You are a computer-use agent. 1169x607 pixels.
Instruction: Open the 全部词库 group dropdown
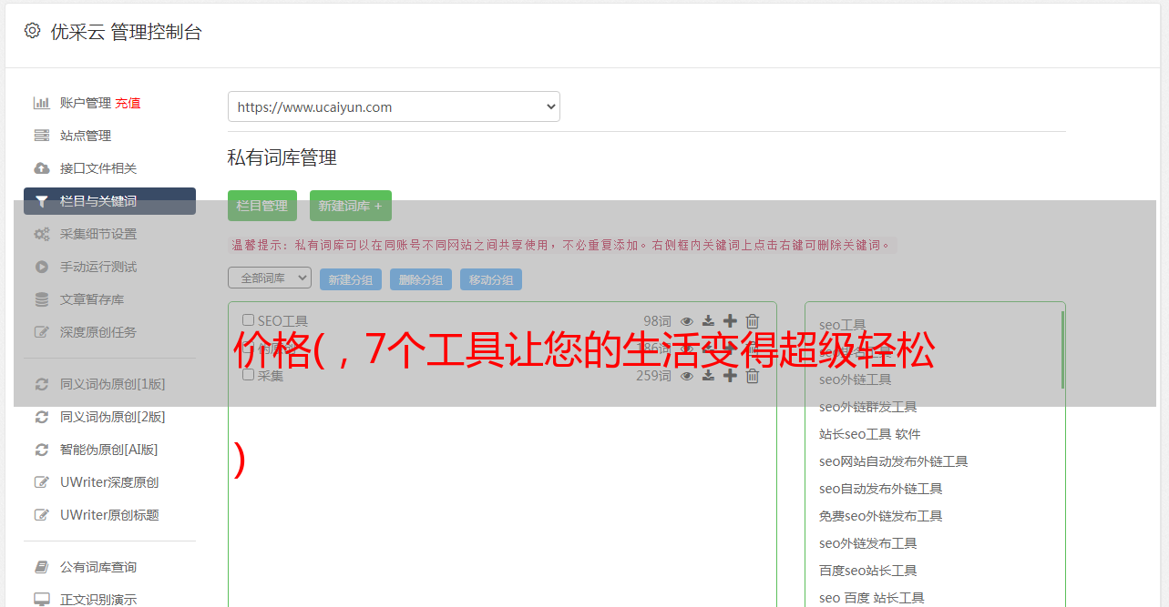tap(270, 278)
